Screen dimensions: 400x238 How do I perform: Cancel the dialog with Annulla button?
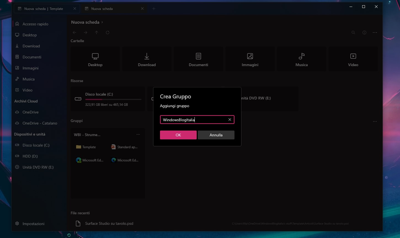(216, 135)
